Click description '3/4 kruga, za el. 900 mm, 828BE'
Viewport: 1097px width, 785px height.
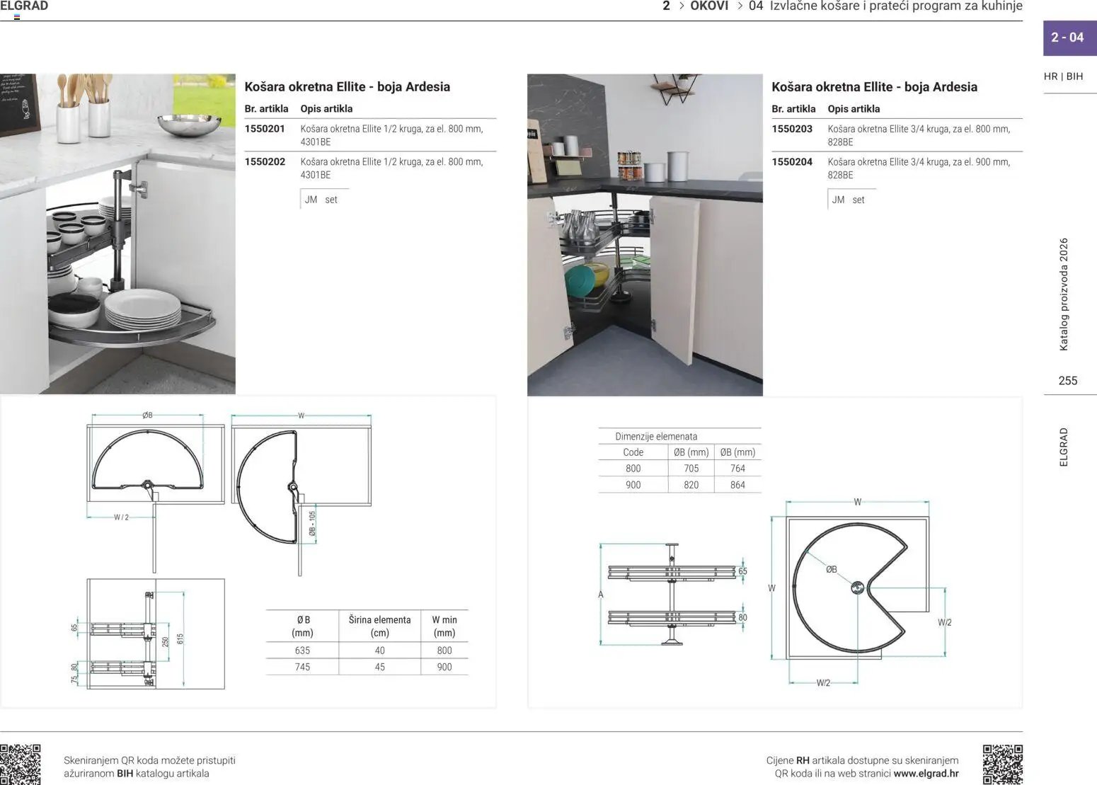(x=919, y=168)
